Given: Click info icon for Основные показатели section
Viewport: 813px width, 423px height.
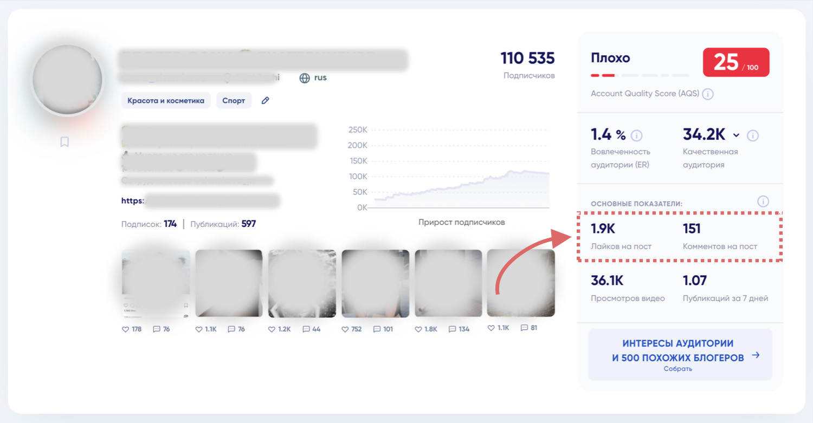Looking at the screenshot, I should 763,201.
